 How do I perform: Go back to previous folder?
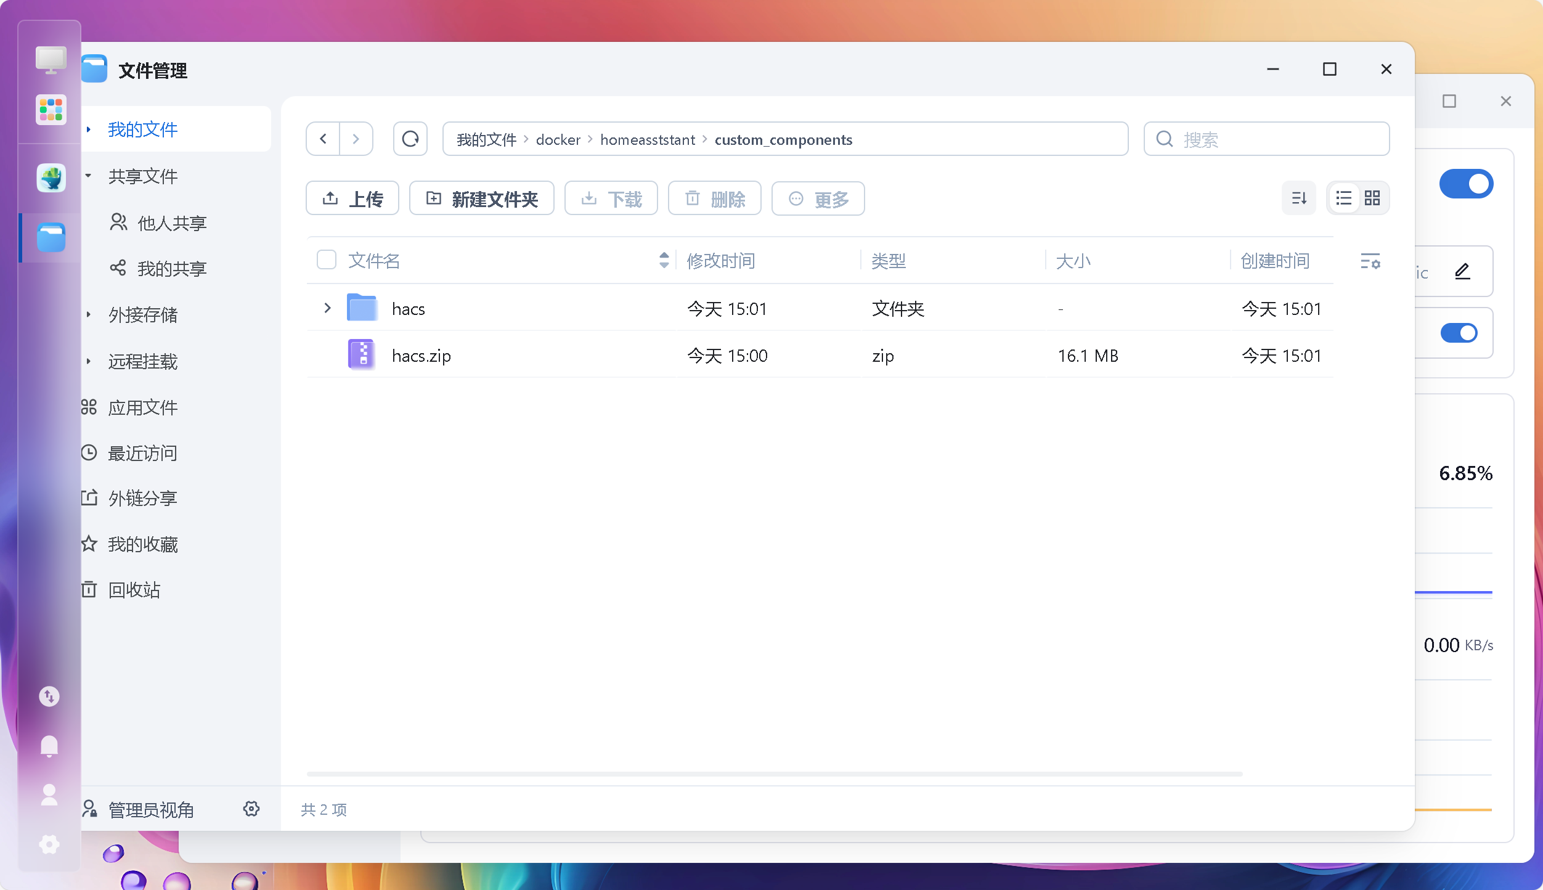pos(323,139)
